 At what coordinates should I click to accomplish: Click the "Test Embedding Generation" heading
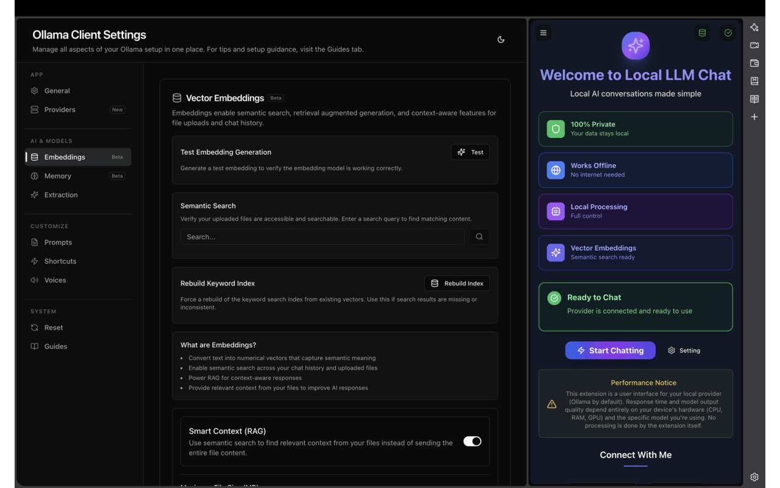[226, 152]
